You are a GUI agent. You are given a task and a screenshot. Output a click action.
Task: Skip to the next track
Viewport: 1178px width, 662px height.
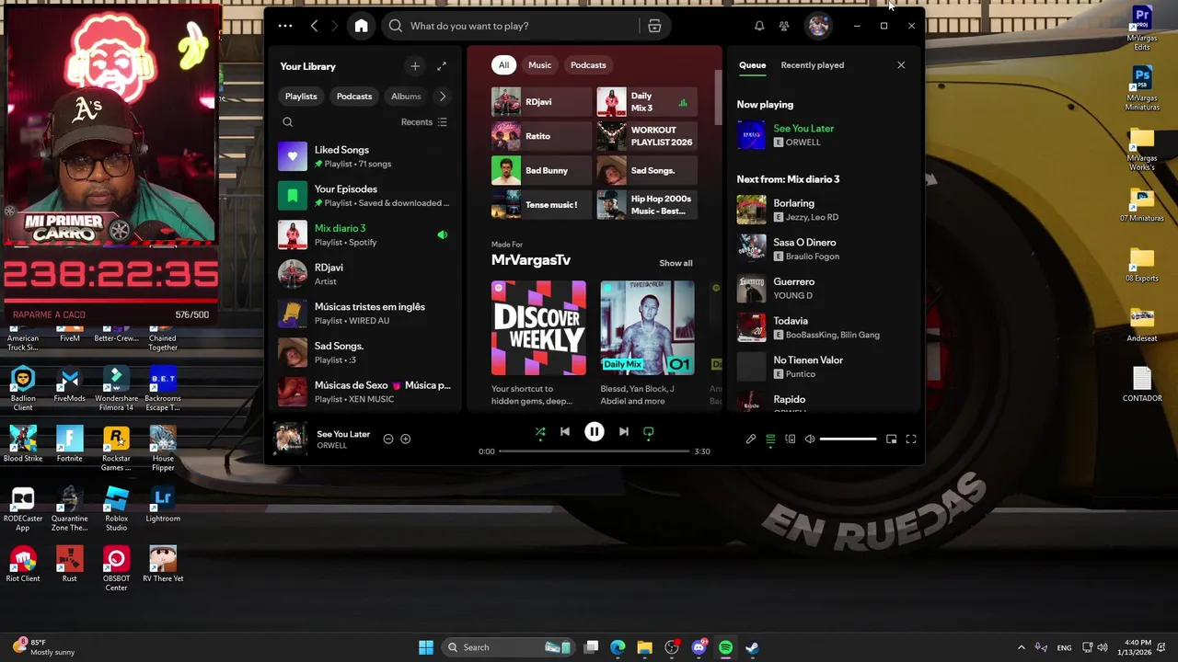pyautogui.click(x=623, y=431)
